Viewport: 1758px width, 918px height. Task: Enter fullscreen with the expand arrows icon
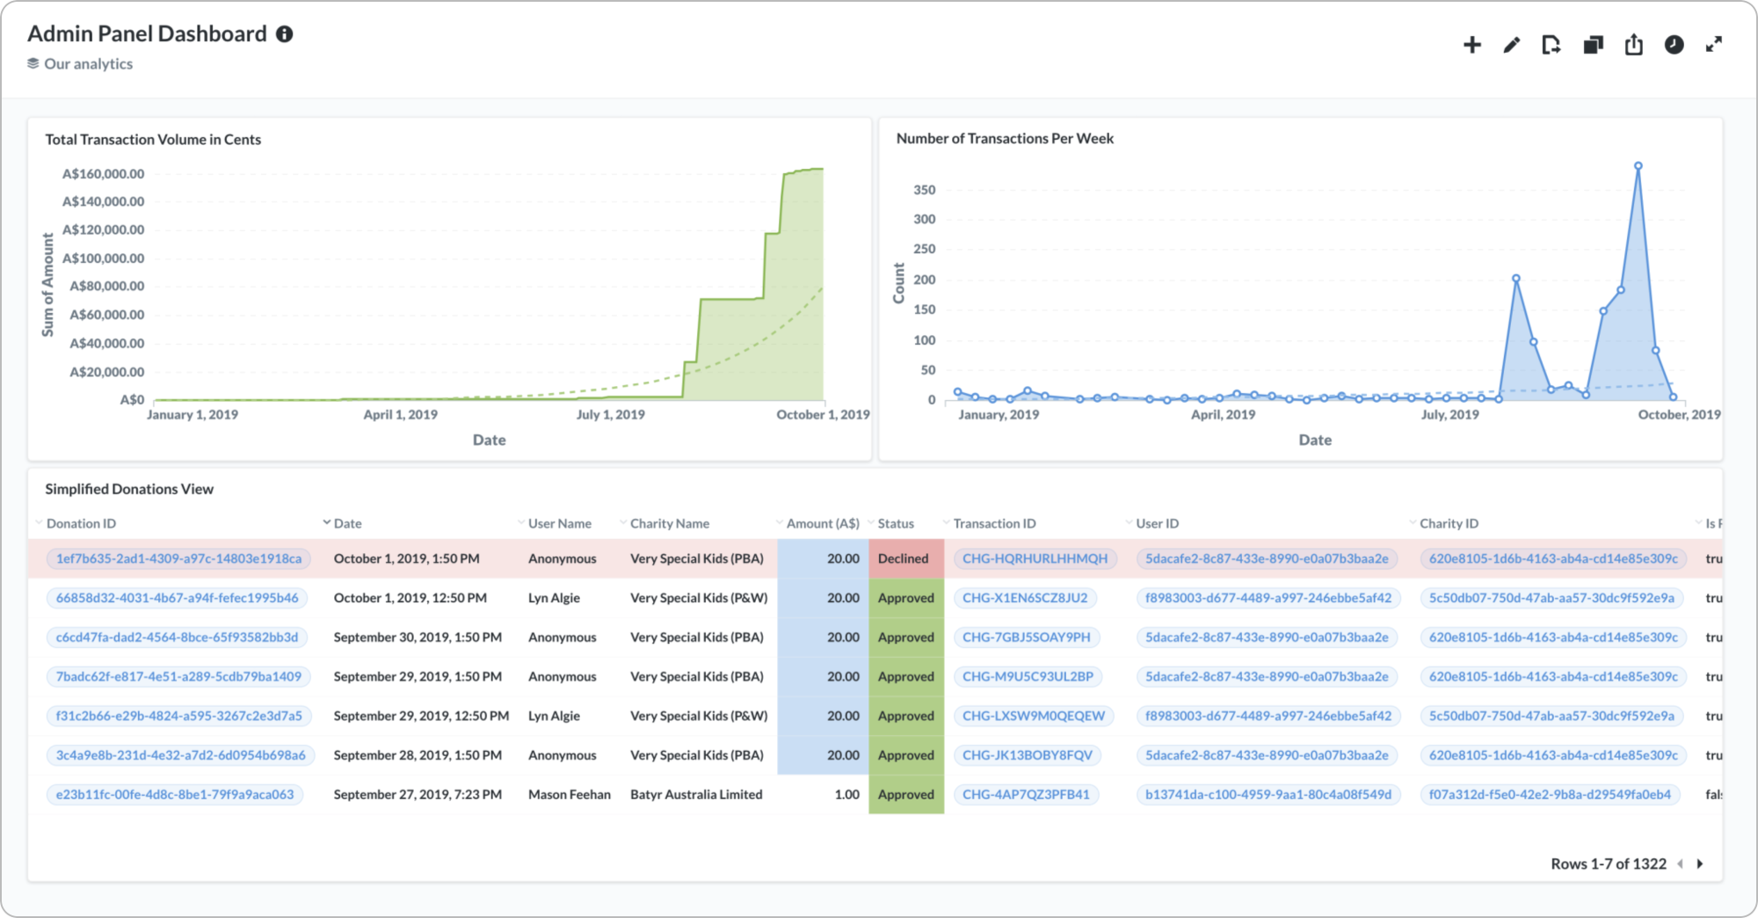[x=1714, y=45]
